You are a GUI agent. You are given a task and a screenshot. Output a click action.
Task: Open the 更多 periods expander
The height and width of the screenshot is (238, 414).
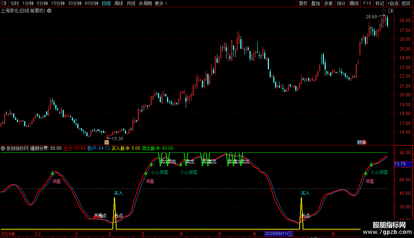point(161,3)
